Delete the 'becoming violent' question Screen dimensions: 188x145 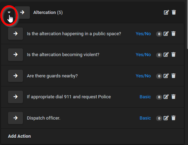[x=173, y=55]
